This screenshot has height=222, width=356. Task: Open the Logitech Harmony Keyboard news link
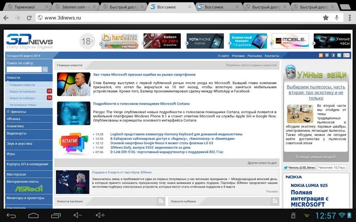(176, 134)
